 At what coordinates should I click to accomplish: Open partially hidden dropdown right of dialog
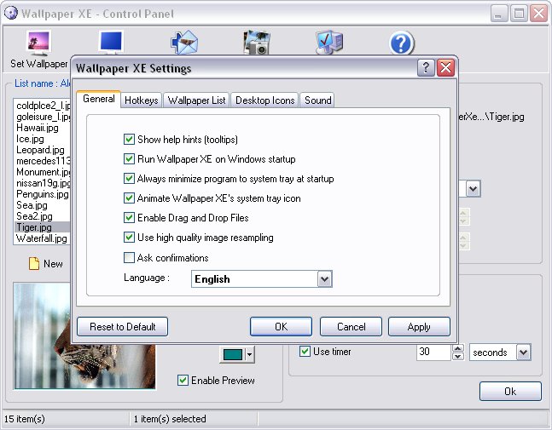pos(474,189)
